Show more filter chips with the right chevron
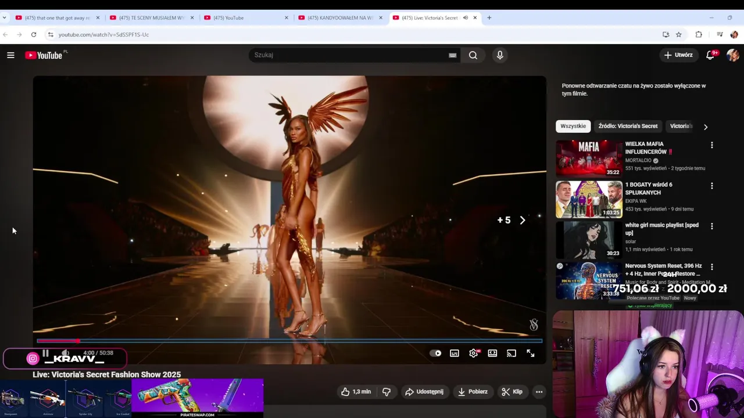The width and height of the screenshot is (744, 418). pos(706,127)
